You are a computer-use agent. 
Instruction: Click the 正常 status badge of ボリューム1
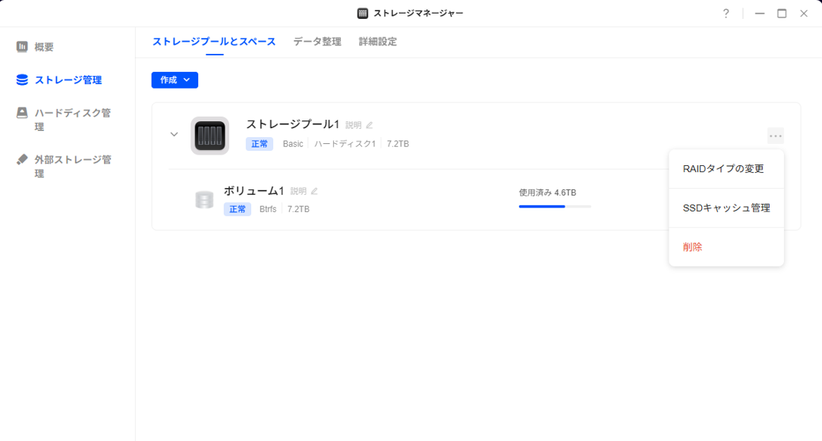[237, 209]
